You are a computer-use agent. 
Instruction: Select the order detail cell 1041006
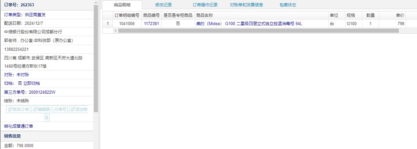127,24
